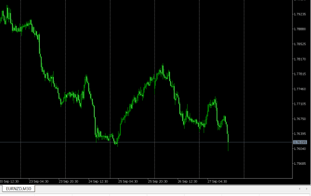Click the 23 Sep 04:30 time label
Screen dimensions: 311x196
39,182
